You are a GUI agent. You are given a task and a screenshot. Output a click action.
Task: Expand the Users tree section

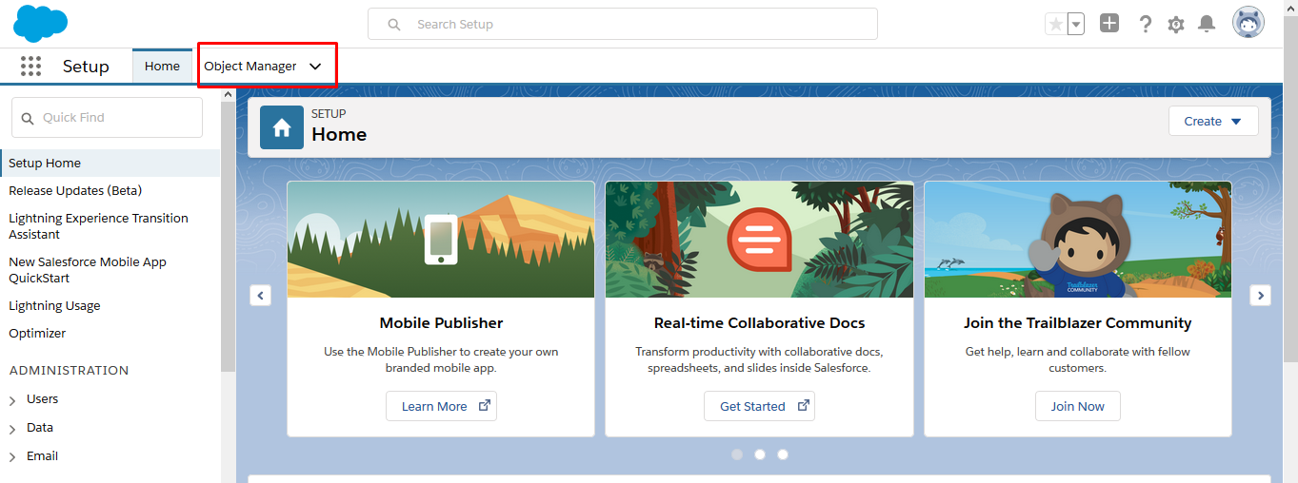12,400
